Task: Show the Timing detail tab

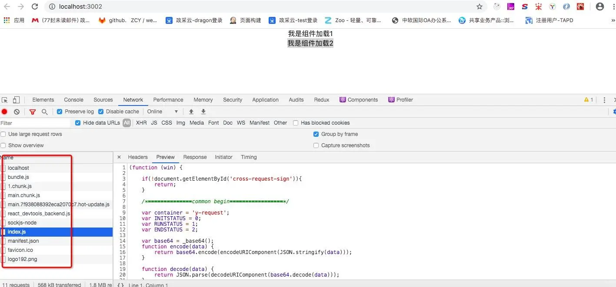Action: point(249,157)
